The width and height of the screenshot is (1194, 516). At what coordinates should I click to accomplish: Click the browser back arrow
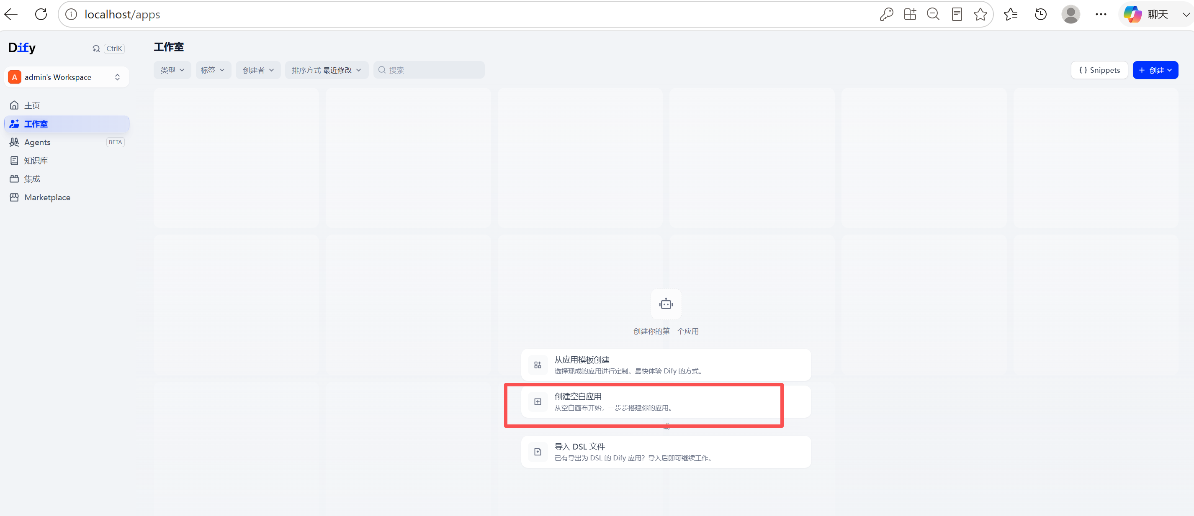(11, 14)
